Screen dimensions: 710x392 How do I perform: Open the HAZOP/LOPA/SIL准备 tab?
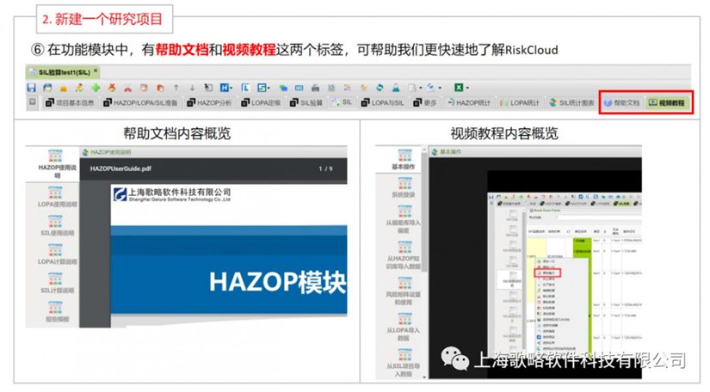point(140,102)
